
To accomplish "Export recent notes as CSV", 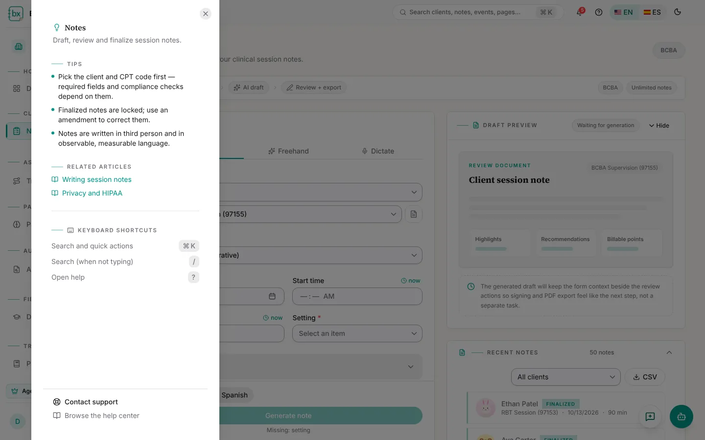I will 645,377.
